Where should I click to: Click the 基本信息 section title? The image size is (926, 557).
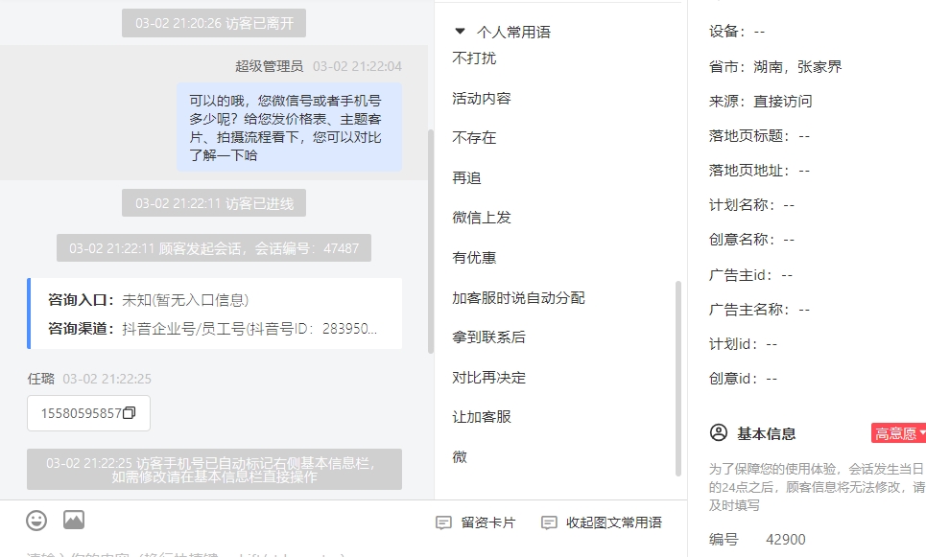pyautogui.click(x=766, y=433)
